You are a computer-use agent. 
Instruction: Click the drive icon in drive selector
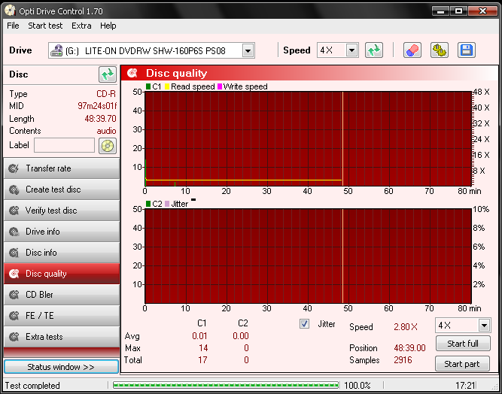(56, 50)
